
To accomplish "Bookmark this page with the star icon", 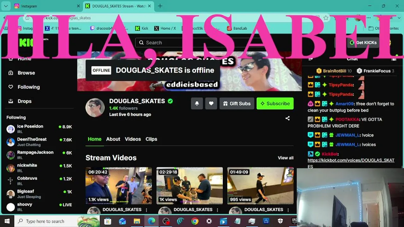I will [x=326, y=18].
